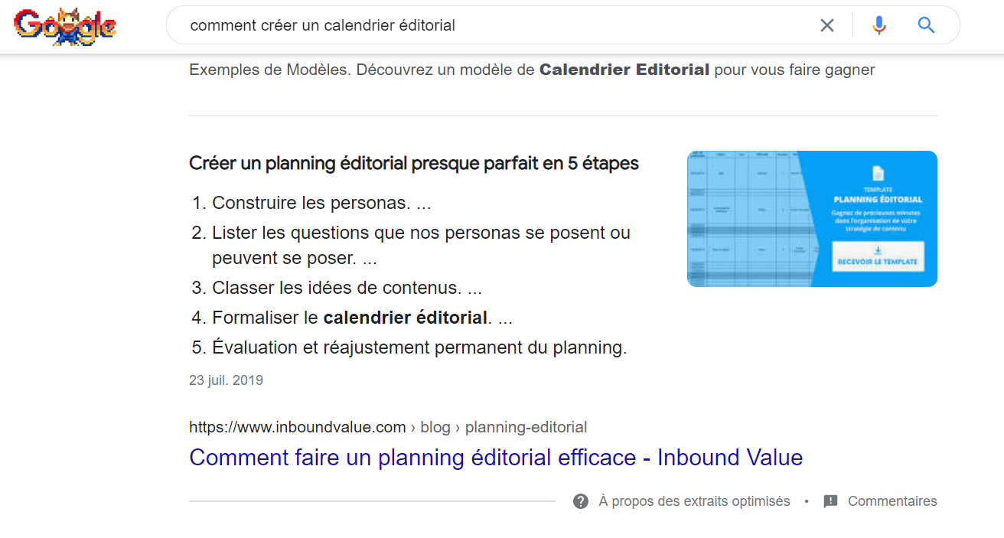Click the snippet heading about 5 étapes
The width and height of the screenshot is (1004, 538).
coord(414,163)
